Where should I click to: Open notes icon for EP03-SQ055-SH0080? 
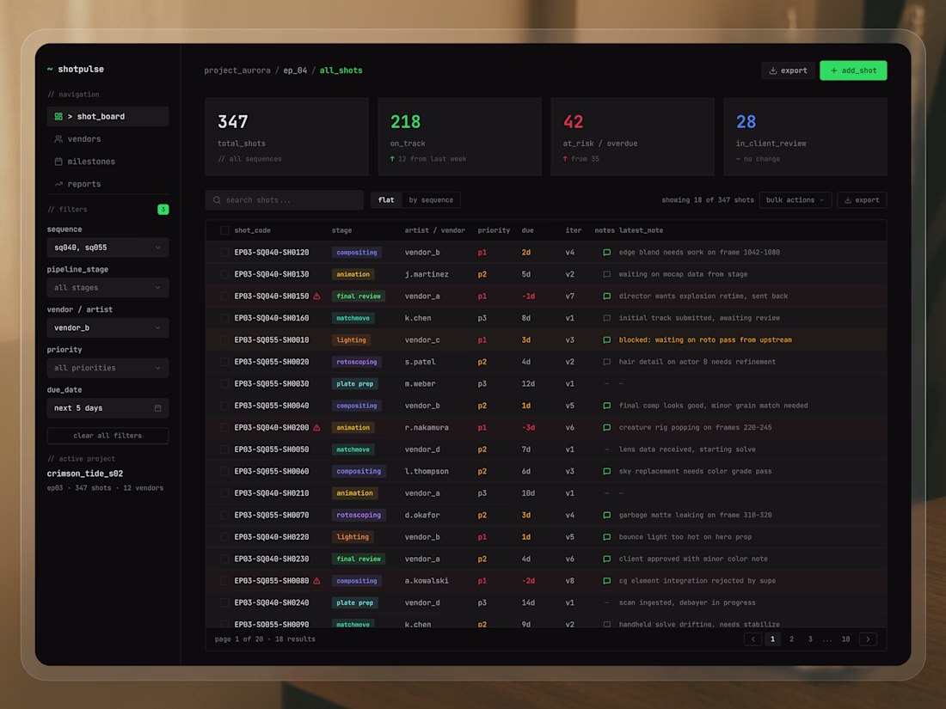click(x=607, y=581)
